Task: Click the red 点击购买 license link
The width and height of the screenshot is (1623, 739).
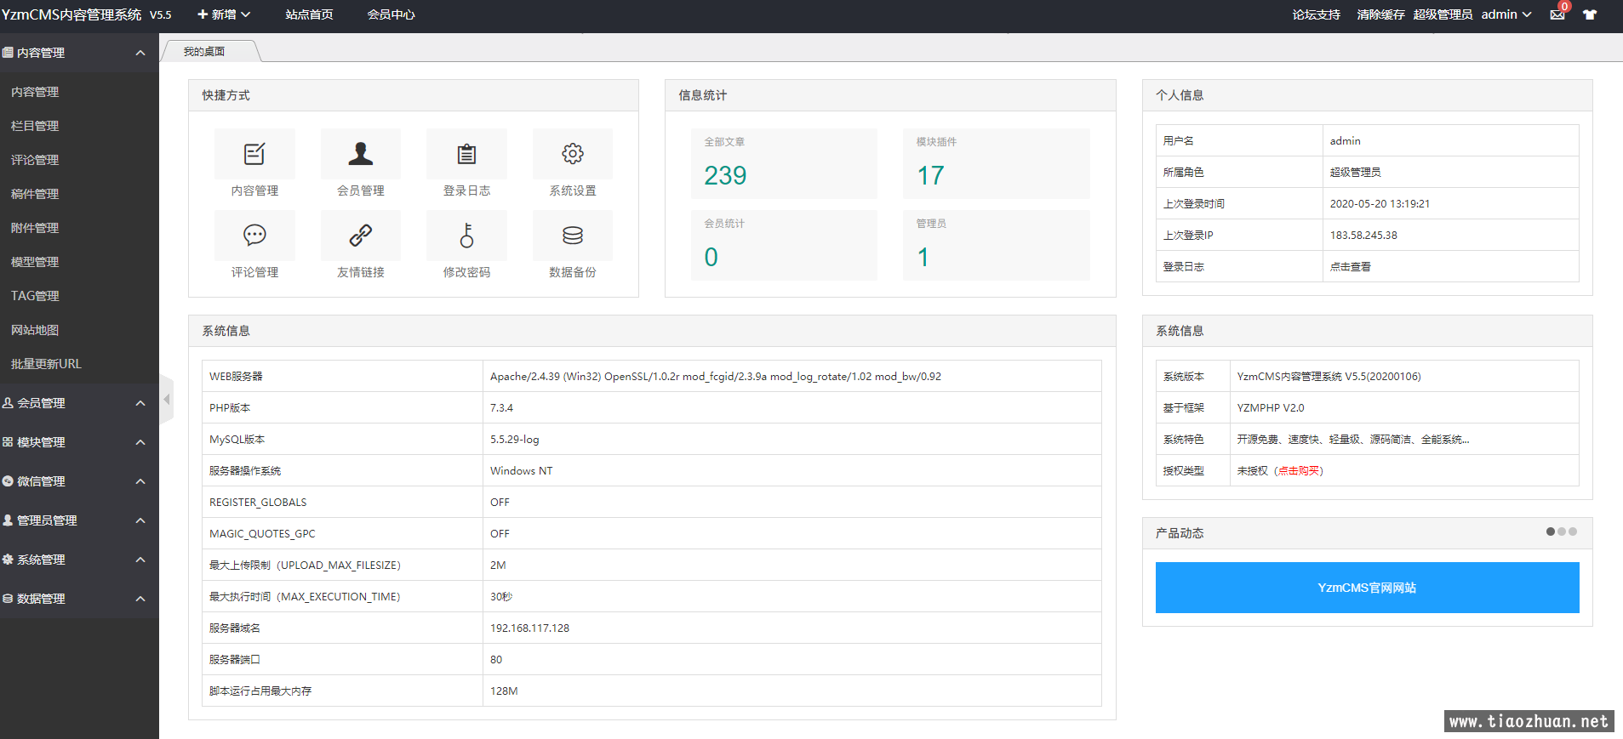Action: (1299, 471)
